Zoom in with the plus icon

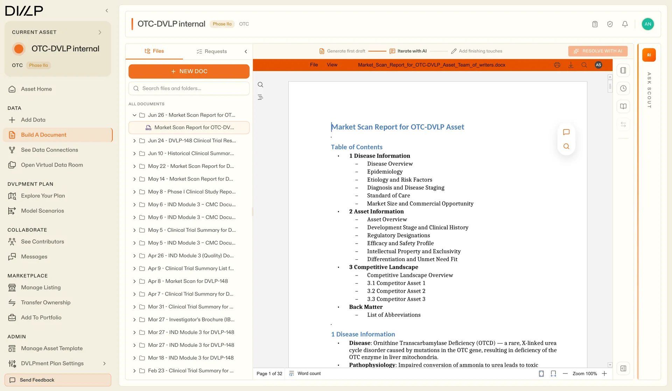[x=604, y=373]
